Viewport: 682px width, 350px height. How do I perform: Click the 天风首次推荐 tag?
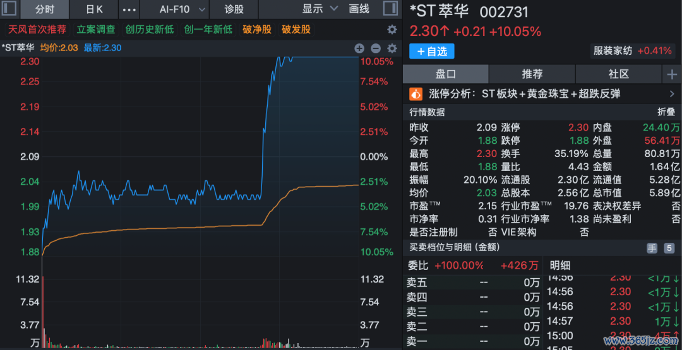click(x=37, y=30)
